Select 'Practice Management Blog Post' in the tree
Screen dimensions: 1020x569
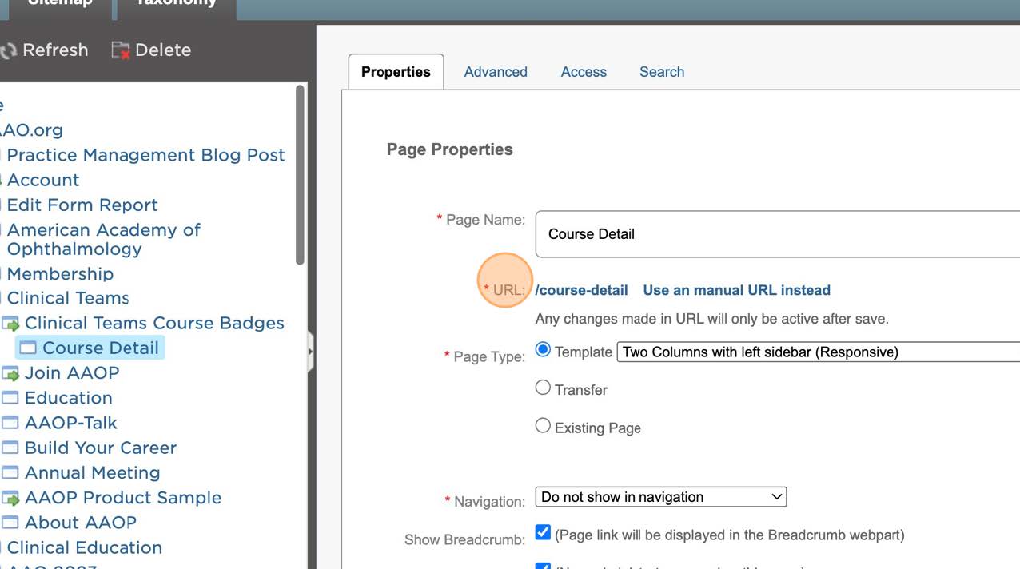coord(146,155)
